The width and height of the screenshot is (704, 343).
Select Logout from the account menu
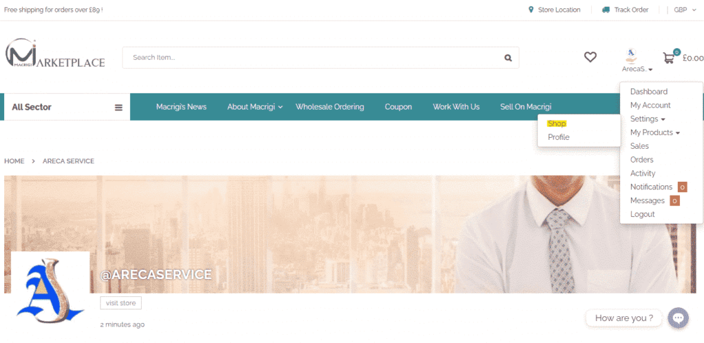coord(643,215)
